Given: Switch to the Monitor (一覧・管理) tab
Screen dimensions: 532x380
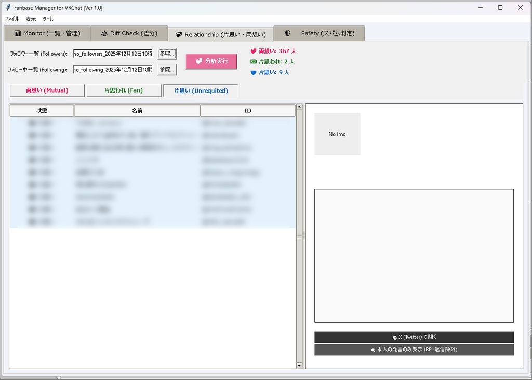Looking at the screenshot, I should [x=47, y=33].
